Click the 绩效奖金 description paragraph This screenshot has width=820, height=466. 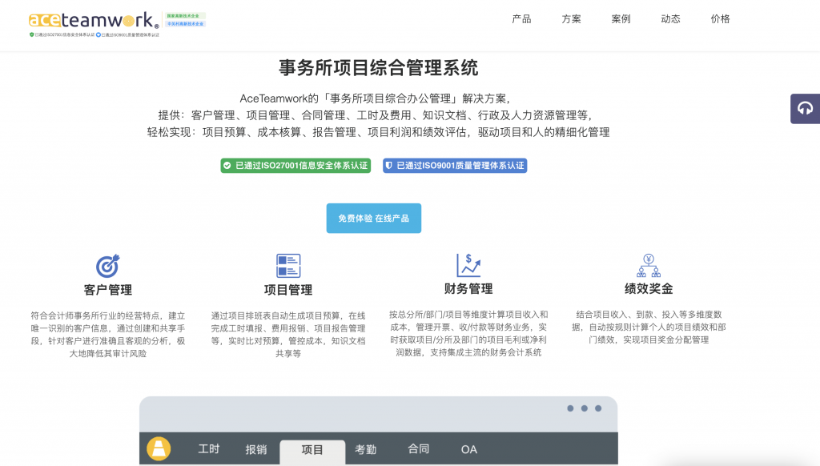click(649, 327)
